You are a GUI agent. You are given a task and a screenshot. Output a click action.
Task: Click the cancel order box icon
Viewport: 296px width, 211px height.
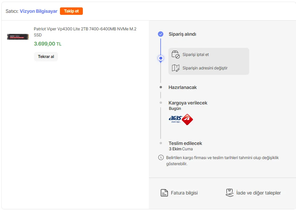[175, 55]
